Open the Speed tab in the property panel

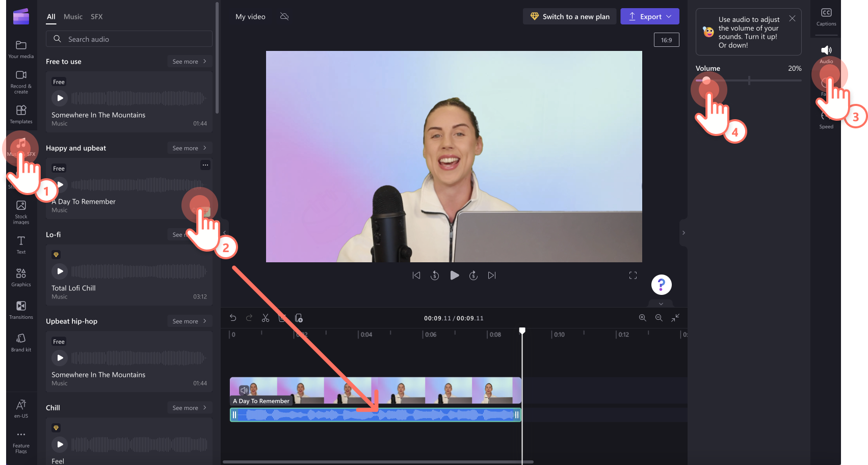point(826,120)
